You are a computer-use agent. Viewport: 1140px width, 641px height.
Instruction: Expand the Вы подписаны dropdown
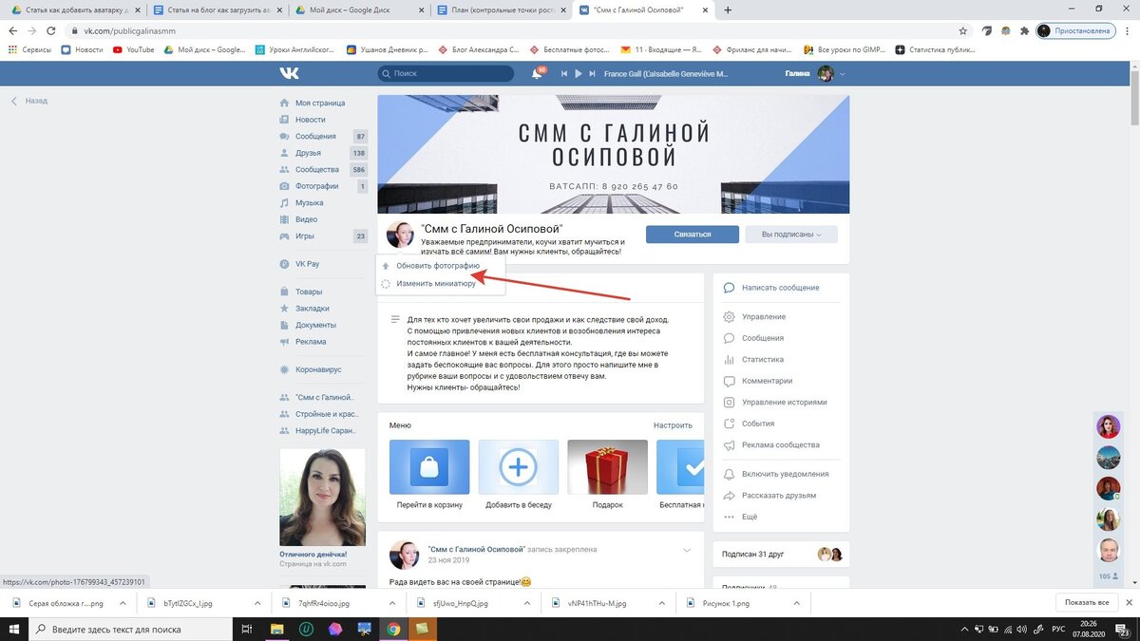(791, 235)
